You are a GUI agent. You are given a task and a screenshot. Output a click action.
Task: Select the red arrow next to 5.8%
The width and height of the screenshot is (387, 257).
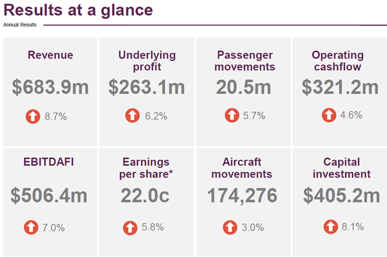point(130,227)
